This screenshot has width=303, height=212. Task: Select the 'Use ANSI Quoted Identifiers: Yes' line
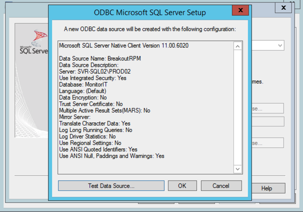pyautogui.click(x=98, y=149)
